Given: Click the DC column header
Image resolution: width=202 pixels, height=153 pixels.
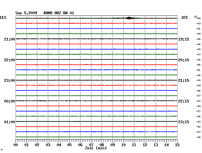Looking at the screenshot, I should [196, 17].
